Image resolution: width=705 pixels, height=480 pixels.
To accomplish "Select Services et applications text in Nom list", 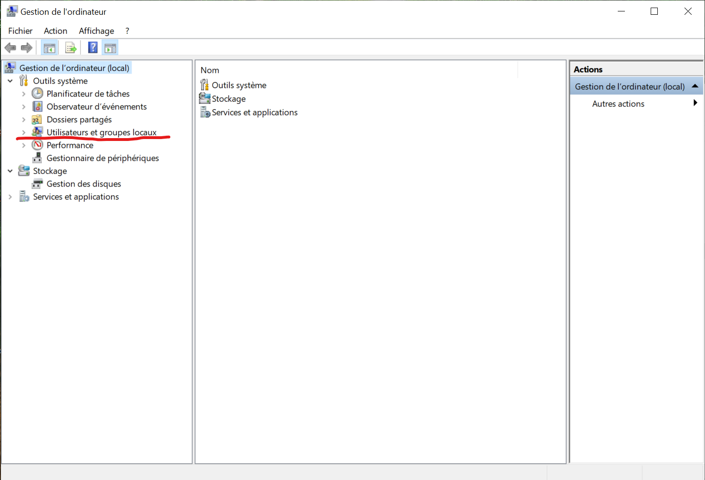I will click(255, 112).
